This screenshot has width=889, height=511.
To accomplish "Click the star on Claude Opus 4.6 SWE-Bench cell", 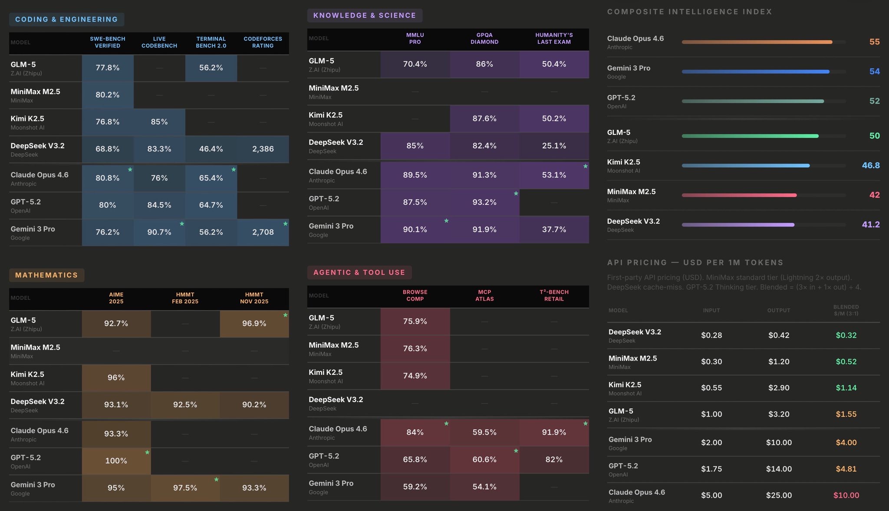I will click(x=130, y=170).
